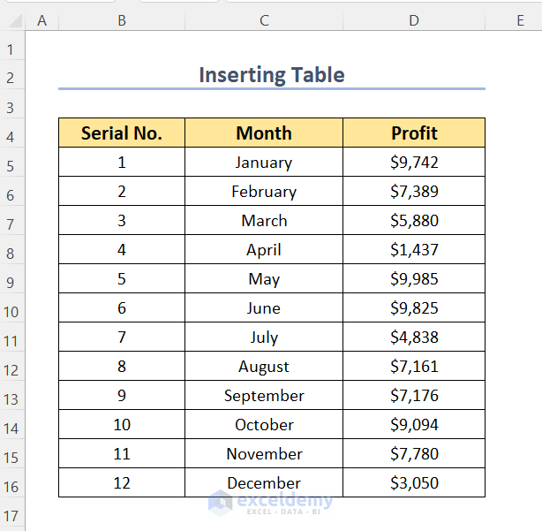Click the Month header cell
Image resolution: width=542 pixels, height=531 pixels.
[264, 133]
